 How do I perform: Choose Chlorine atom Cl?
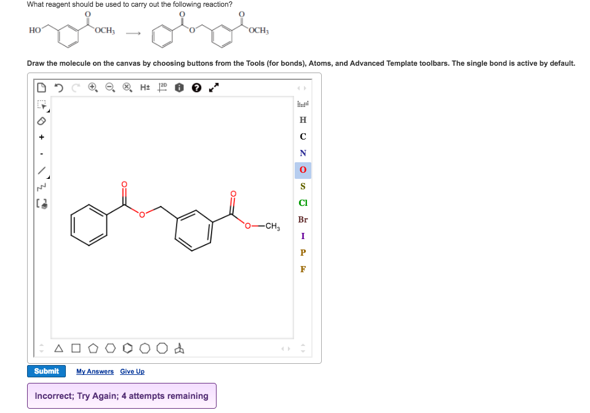click(x=303, y=203)
